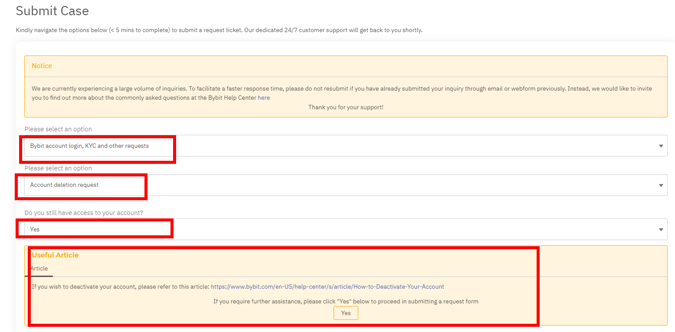The height and width of the screenshot is (332, 675).
Task: Click 'Do you still have access' label
Action: coord(84,213)
